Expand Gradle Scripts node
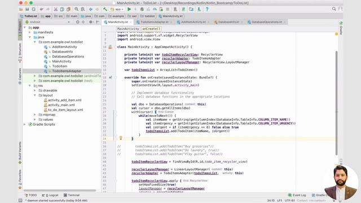The image size is (361, 203). click(25, 124)
